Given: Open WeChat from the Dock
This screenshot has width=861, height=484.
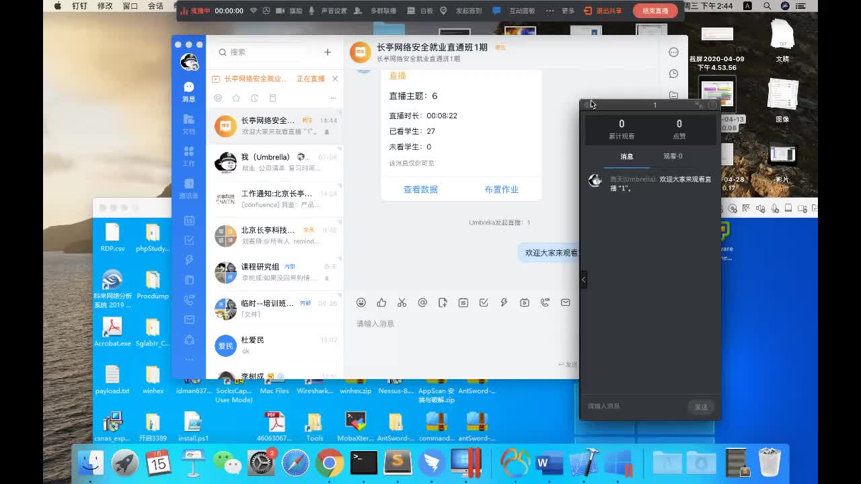Looking at the screenshot, I should click(x=227, y=463).
